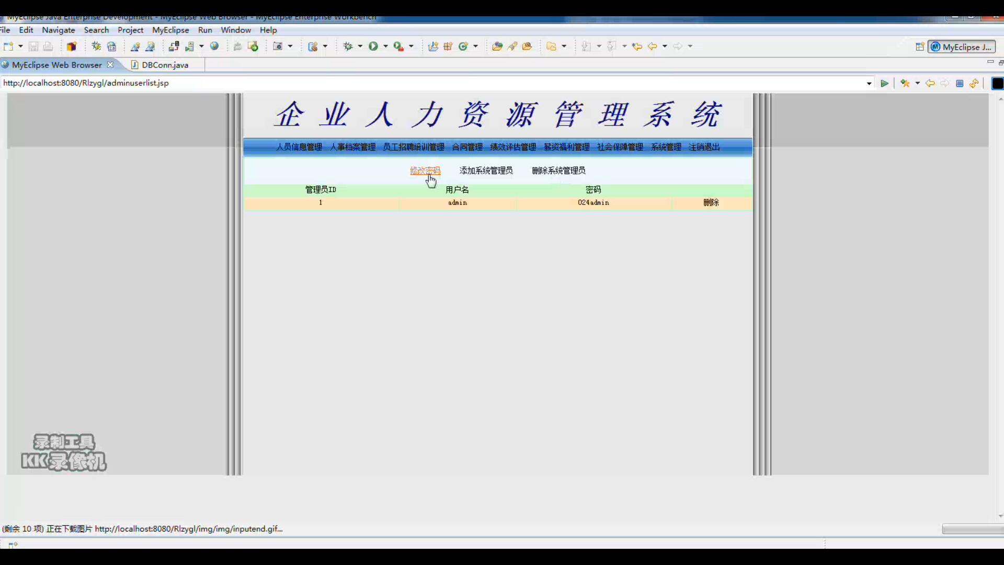Open the Navigate menu
The width and height of the screenshot is (1004, 565).
coord(59,30)
